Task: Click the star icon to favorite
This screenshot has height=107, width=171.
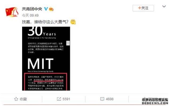Action: (16, 99)
